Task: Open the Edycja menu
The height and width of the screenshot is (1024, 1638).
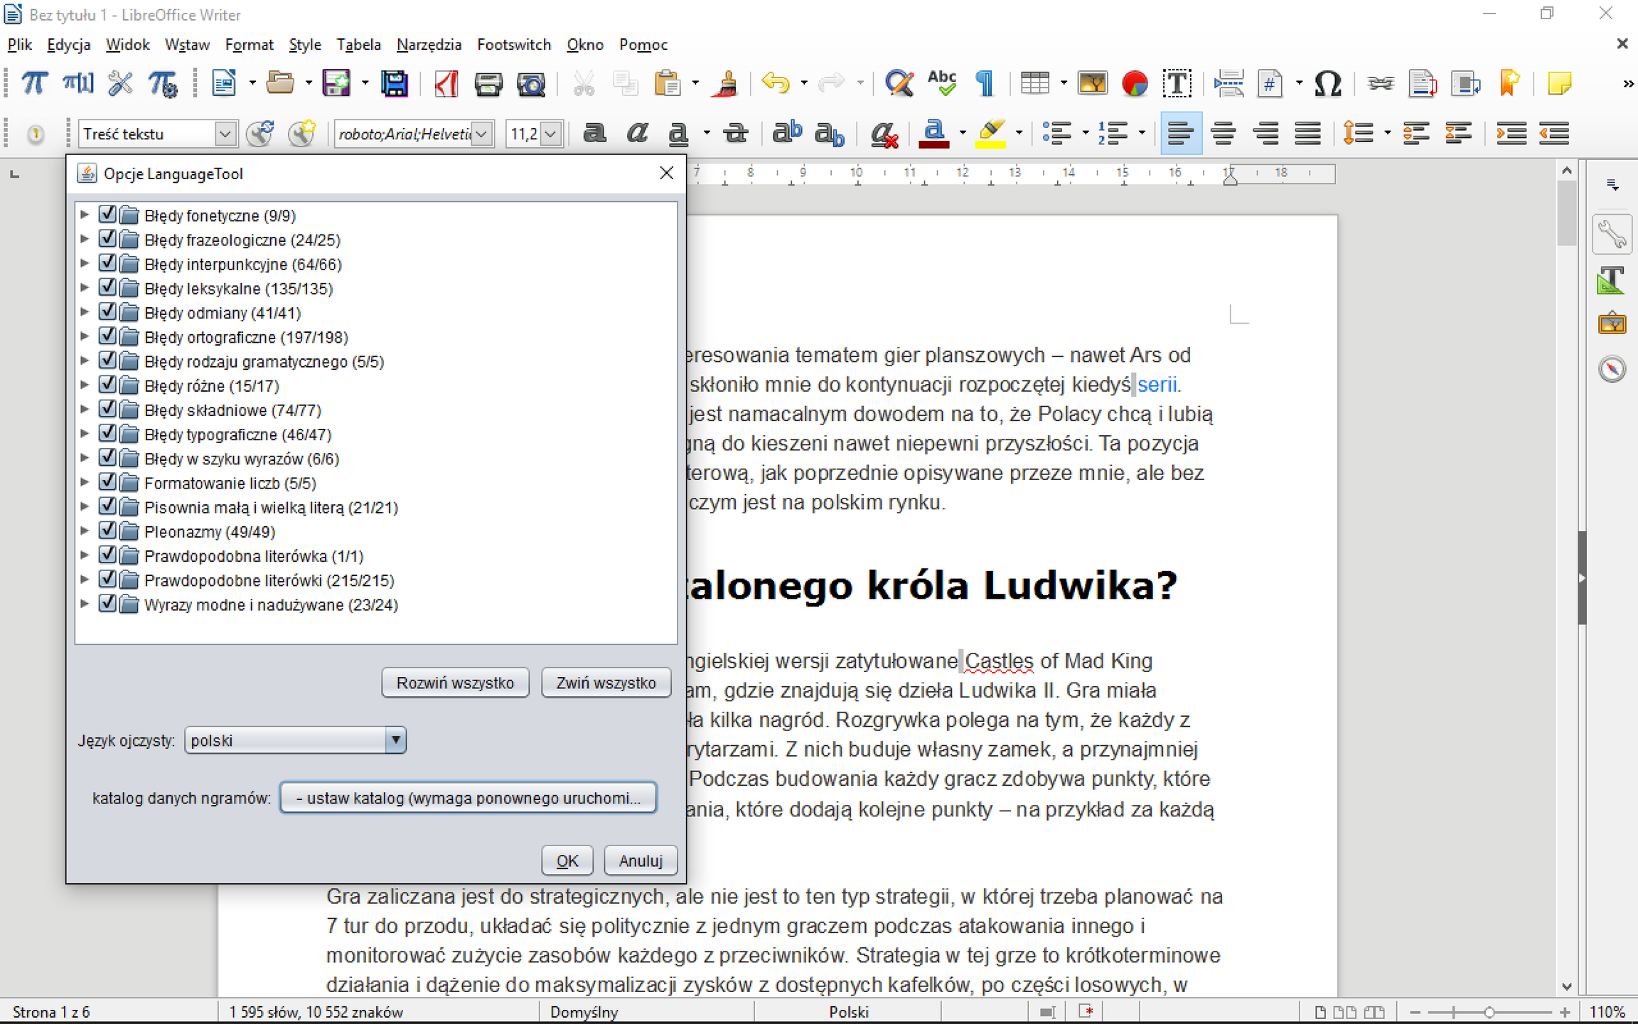Action: pyautogui.click(x=68, y=45)
